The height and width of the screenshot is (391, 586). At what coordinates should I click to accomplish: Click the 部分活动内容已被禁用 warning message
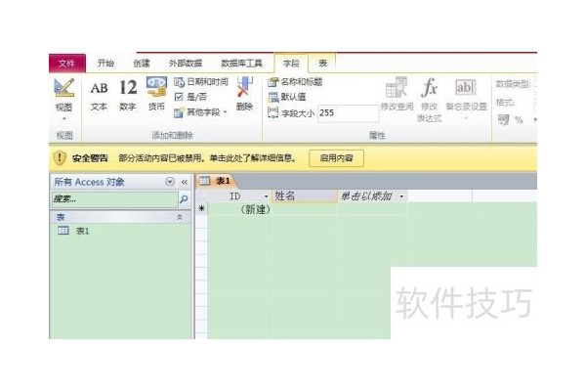pyautogui.click(x=207, y=158)
